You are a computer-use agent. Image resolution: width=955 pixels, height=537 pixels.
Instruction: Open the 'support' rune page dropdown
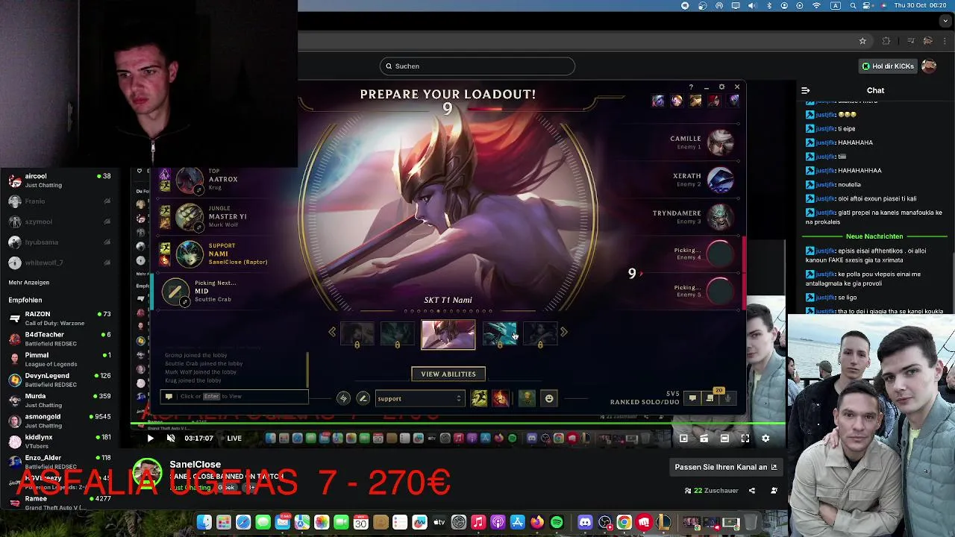(419, 398)
